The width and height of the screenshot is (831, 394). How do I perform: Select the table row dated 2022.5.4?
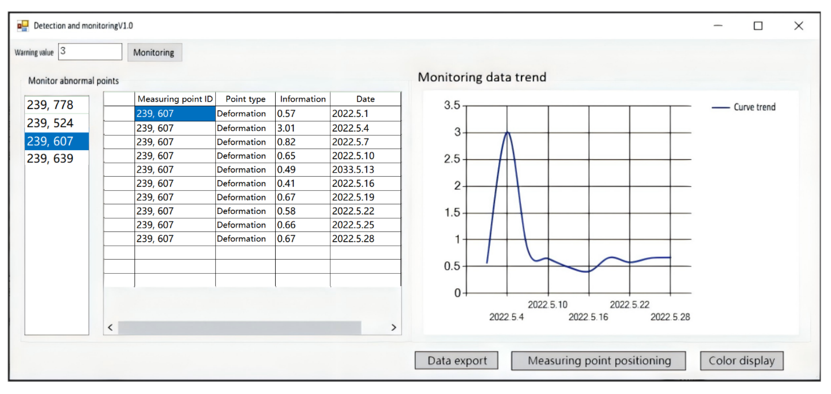(x=252, y=128)
